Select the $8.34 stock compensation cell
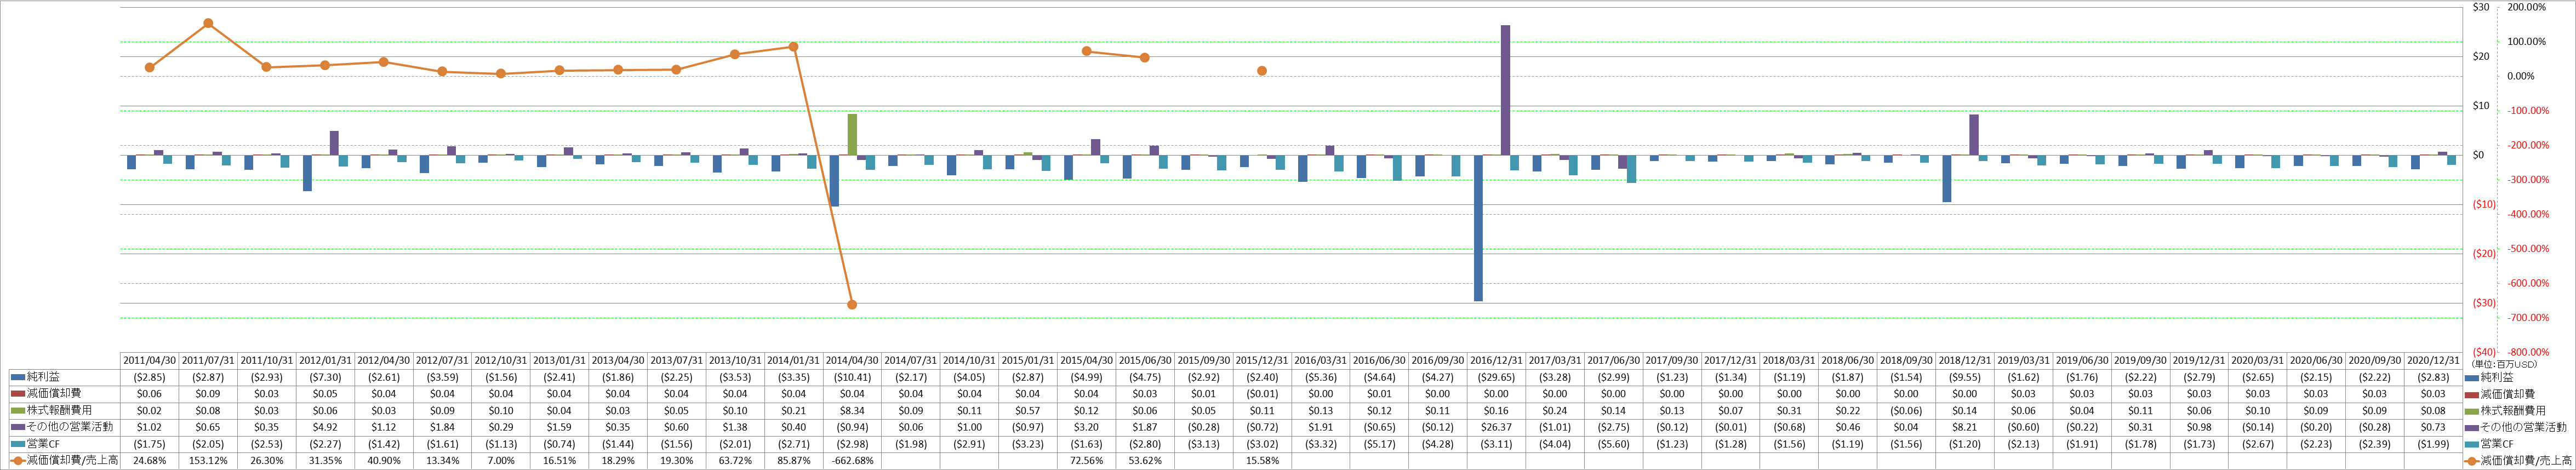This screenshot has height=470, width=2576. point(852,411)
